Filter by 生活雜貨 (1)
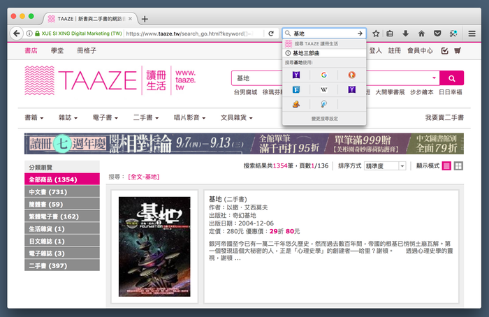Image resolution: width=489 pixels, height=317 pixels. coord(62,229)
